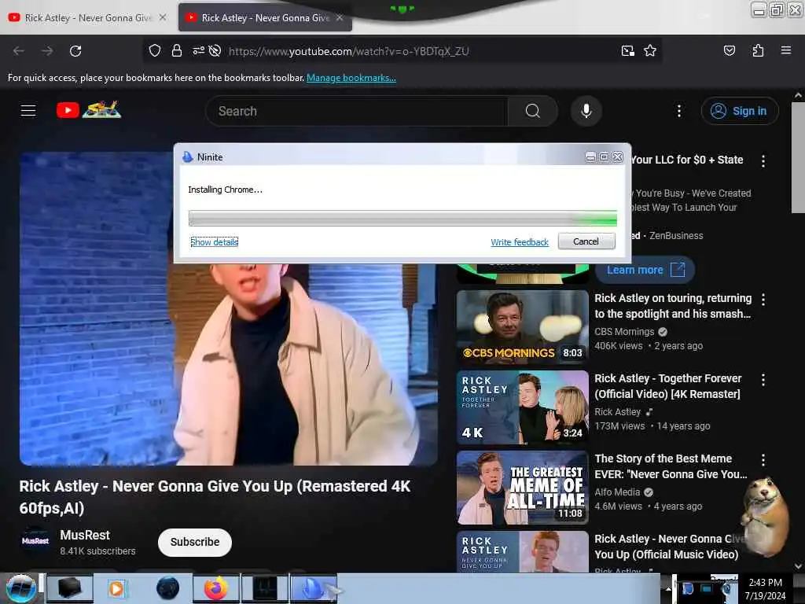Open options menu for the ZenBusiness ad
Screen dimensions: 805x604
click(x=763, y=161)
